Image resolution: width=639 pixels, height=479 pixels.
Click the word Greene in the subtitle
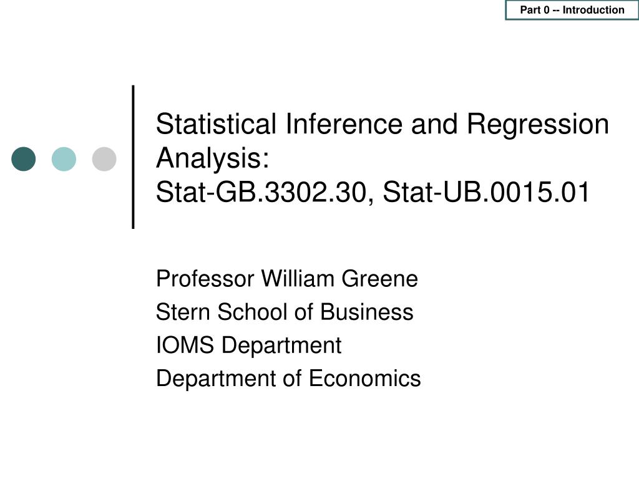click(380, 279)
